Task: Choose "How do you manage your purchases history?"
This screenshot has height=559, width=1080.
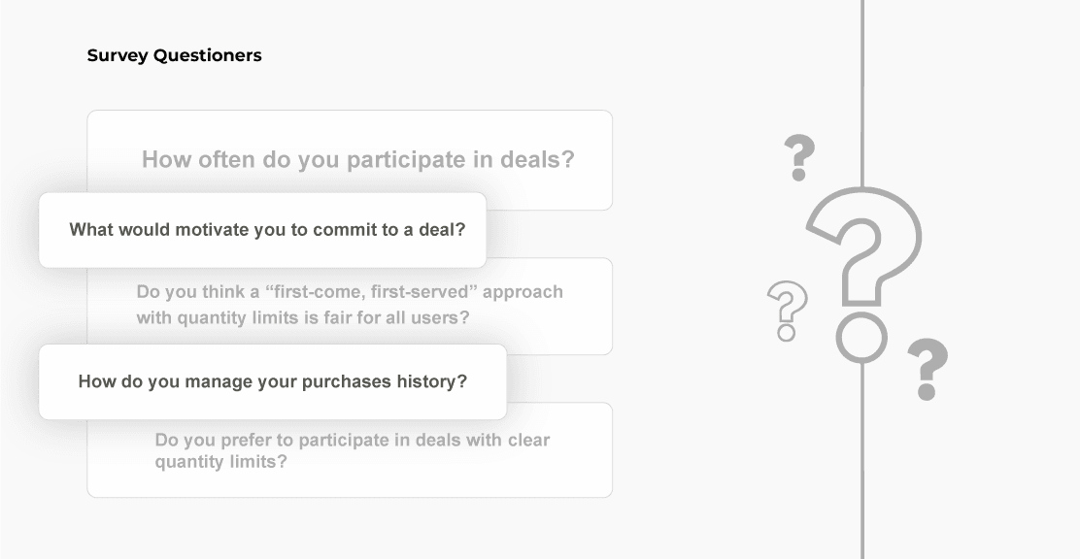Action: (272, 381)
